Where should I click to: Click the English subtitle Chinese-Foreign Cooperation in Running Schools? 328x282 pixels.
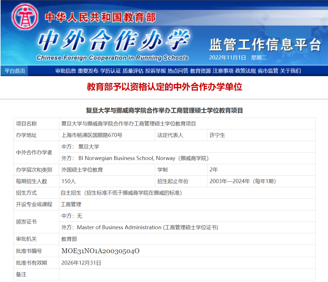pyautogui.click(x=112, y=57)
